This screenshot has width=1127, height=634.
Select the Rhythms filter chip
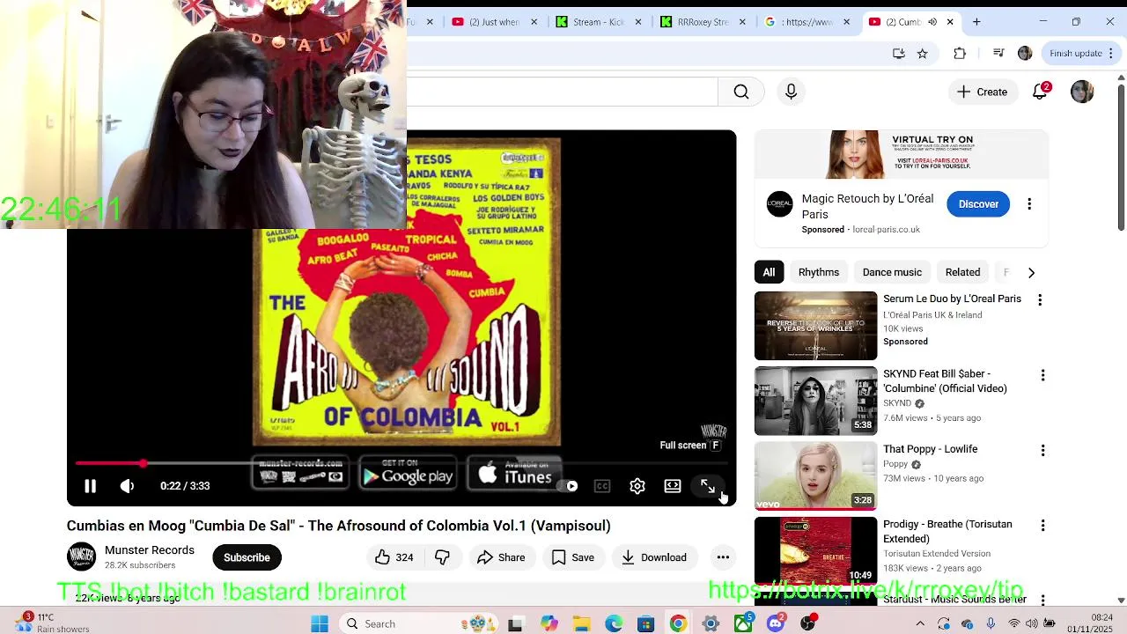coord(819,272)
